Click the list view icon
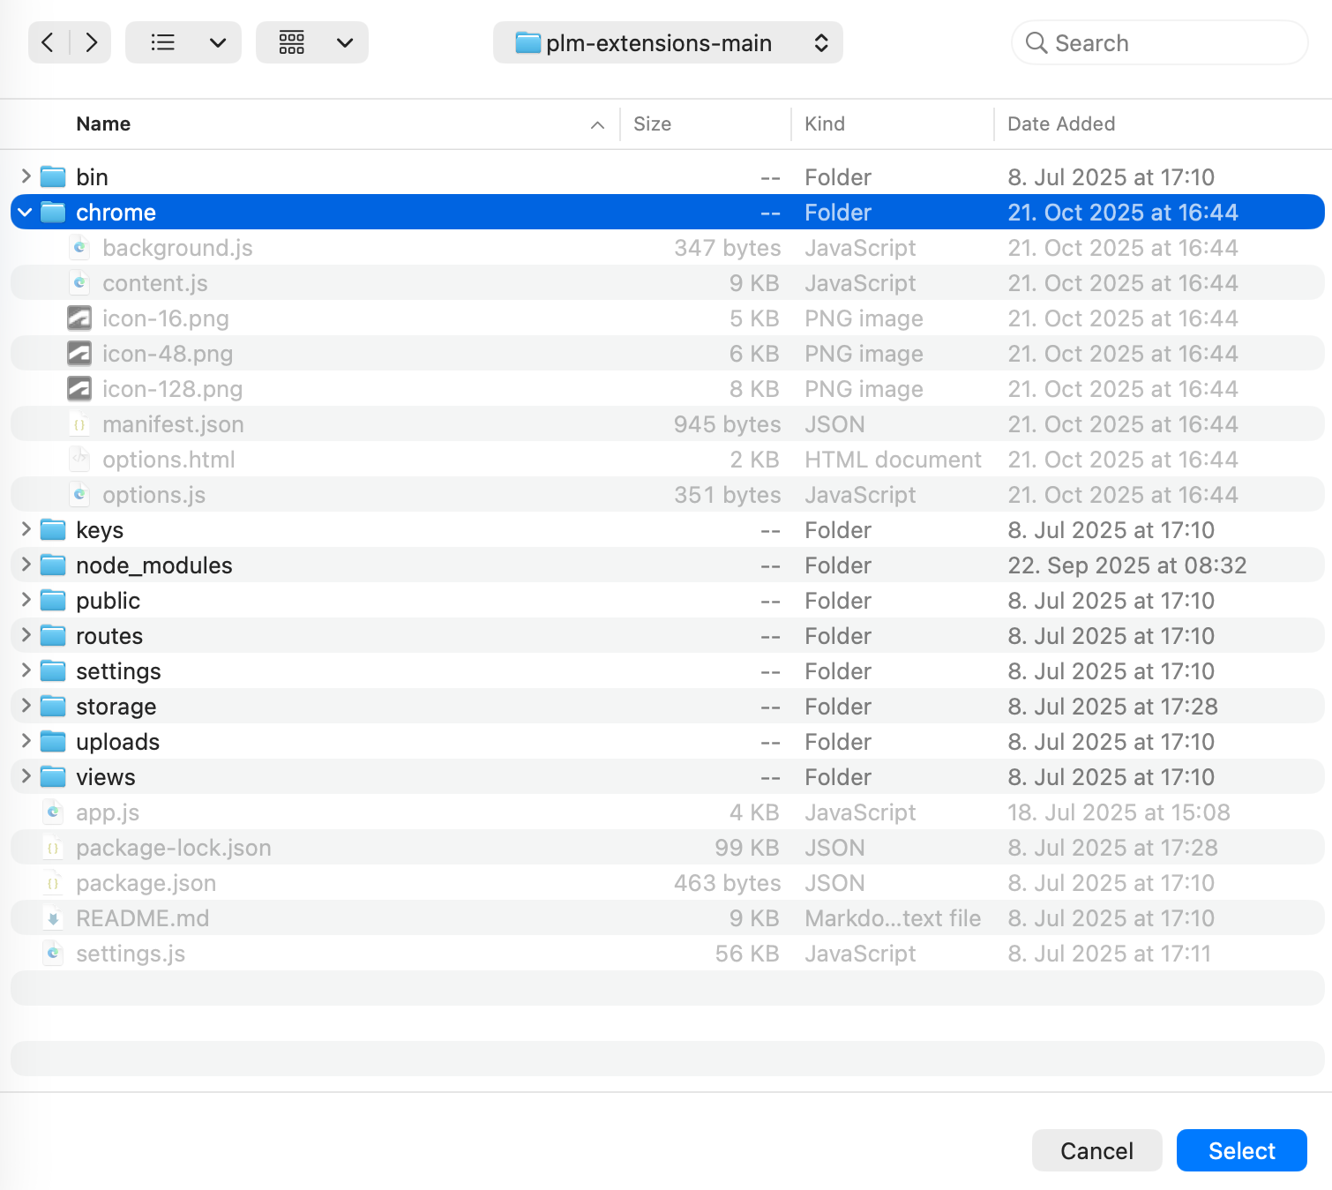The height and width of the screenshot is (1190, 1332). pyautogui.click(x=162, y=42)
